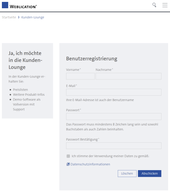Image resolution: width=170 pixels, height=192 pixels.
Task: Submit form with Abschicken button
Action: click(x=150, y=174)
